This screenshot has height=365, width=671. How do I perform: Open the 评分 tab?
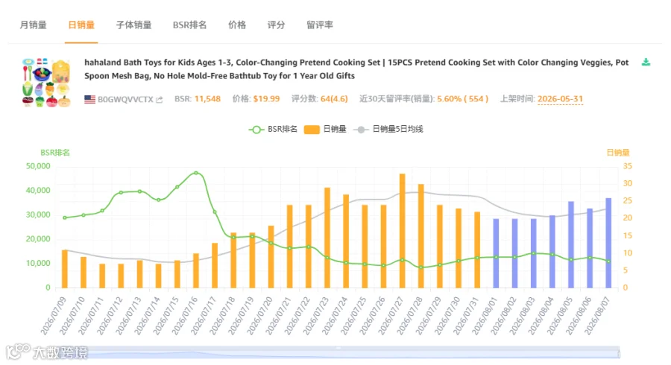click(276, 25)
